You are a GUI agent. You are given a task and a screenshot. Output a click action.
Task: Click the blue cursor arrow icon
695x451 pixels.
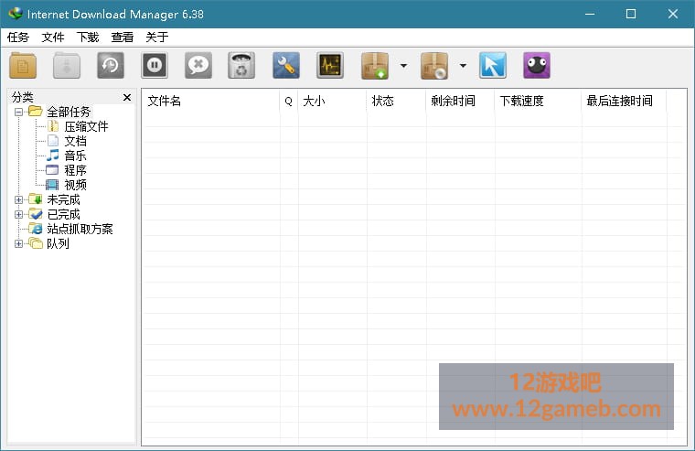(492, 66)
